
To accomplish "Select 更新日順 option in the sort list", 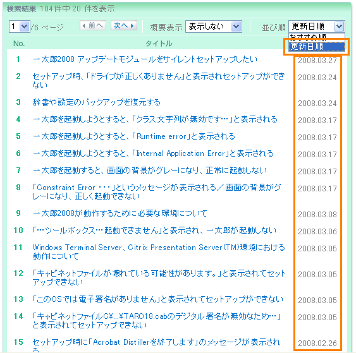I will [317, 47].
